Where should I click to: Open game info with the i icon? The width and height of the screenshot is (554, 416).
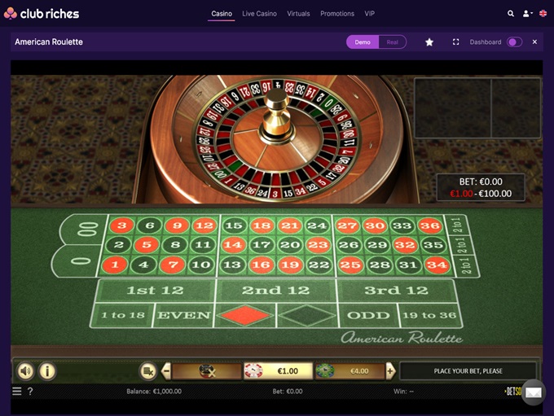click(47, 371)
